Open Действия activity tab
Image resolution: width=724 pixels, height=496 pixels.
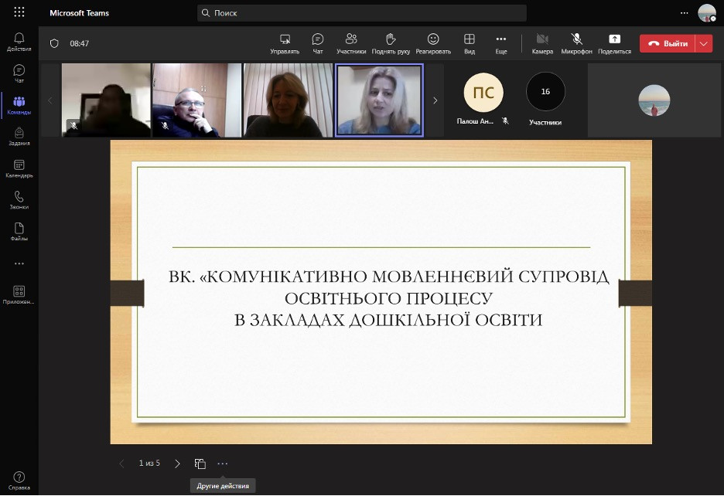pos(19,41)
